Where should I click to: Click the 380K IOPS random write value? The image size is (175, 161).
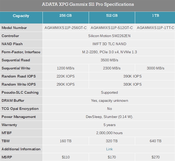(132, 84)
